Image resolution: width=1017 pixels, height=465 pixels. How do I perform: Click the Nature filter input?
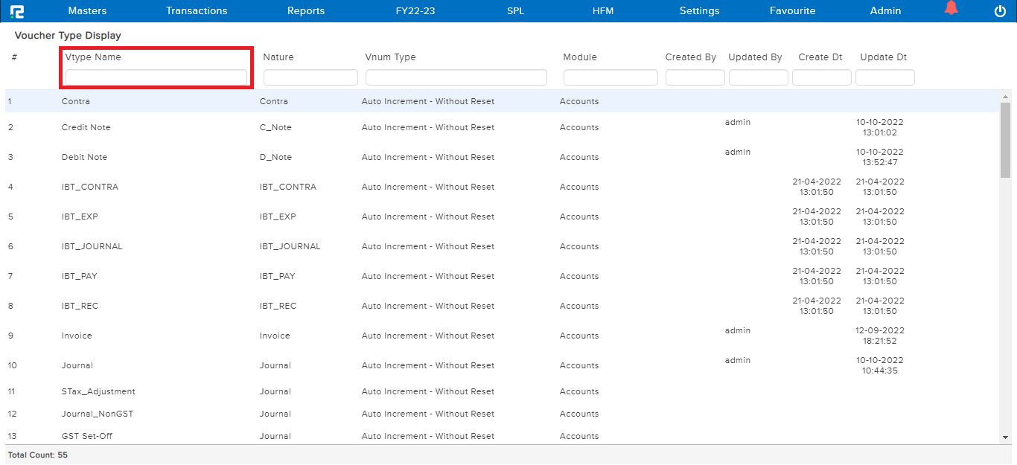point(310,77)
